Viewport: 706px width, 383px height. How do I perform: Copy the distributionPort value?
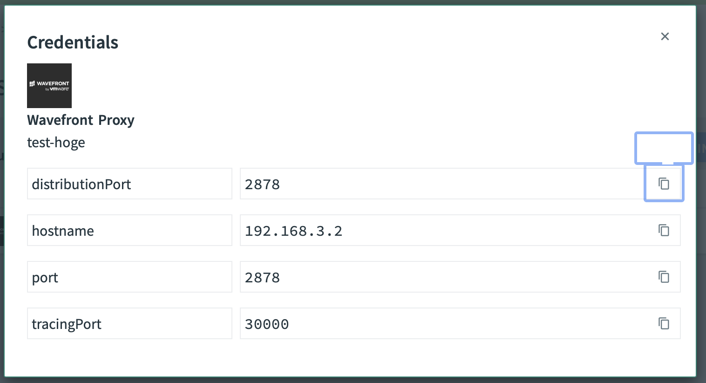click(664, 184)
